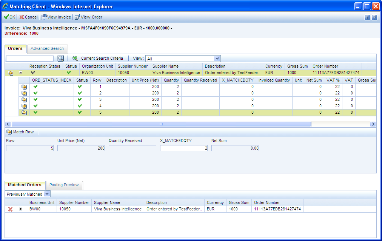This screenshot has width=382, height=241.
Task: Open the Advanced Search tab
Action: coord(47,48)
